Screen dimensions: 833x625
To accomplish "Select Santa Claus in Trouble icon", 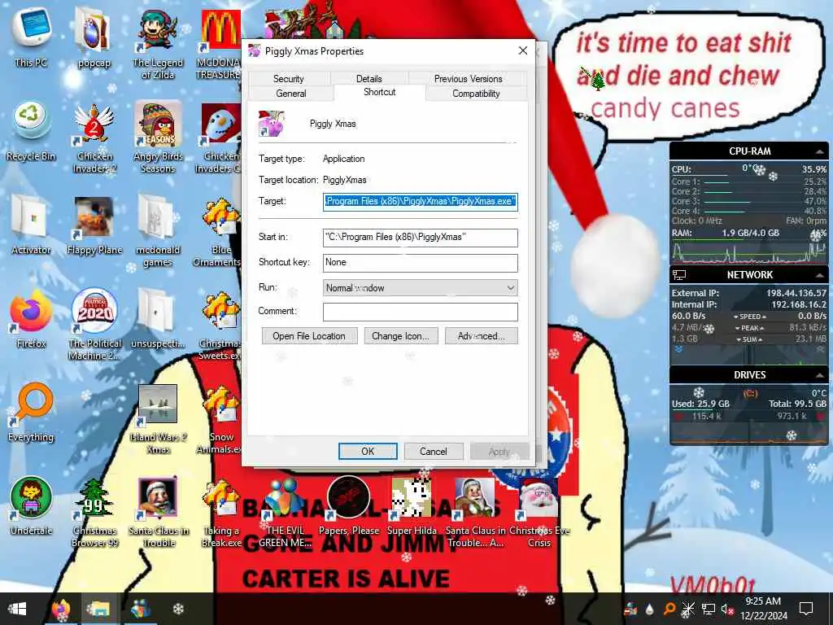I will (x=157, y=513).
